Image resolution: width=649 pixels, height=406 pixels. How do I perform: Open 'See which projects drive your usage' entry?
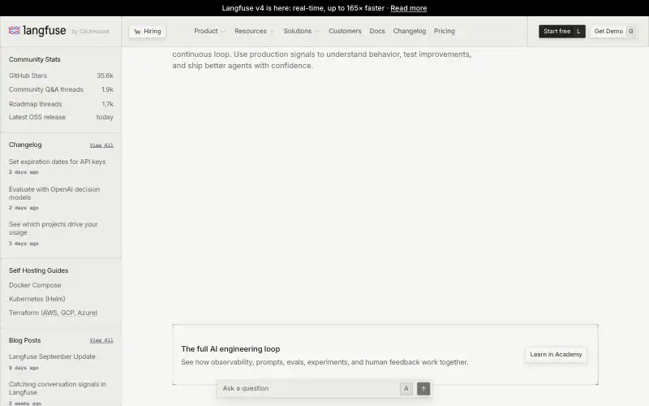53,228
